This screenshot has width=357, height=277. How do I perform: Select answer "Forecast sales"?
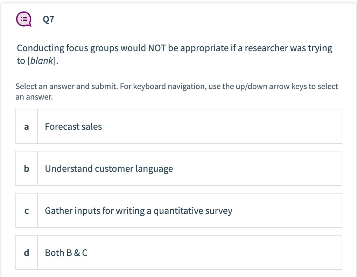pos(178,126)
